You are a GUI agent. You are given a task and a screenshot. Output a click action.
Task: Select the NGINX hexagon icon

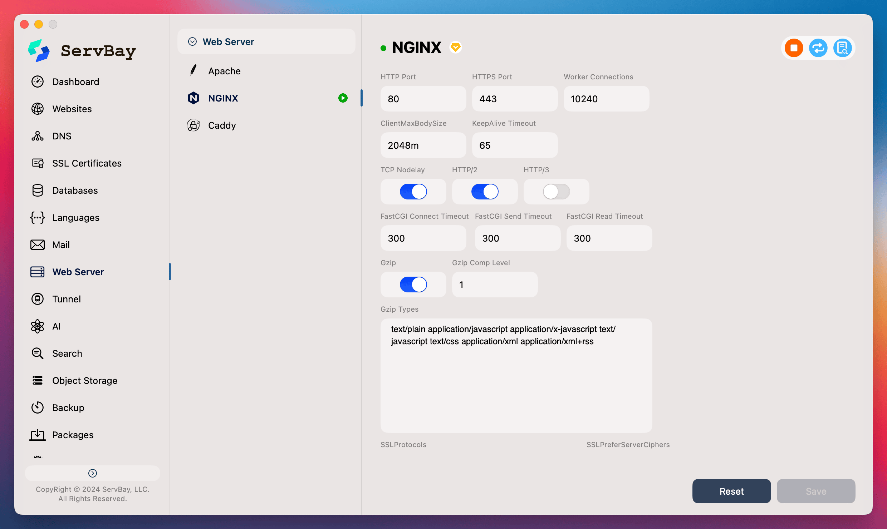193,98
